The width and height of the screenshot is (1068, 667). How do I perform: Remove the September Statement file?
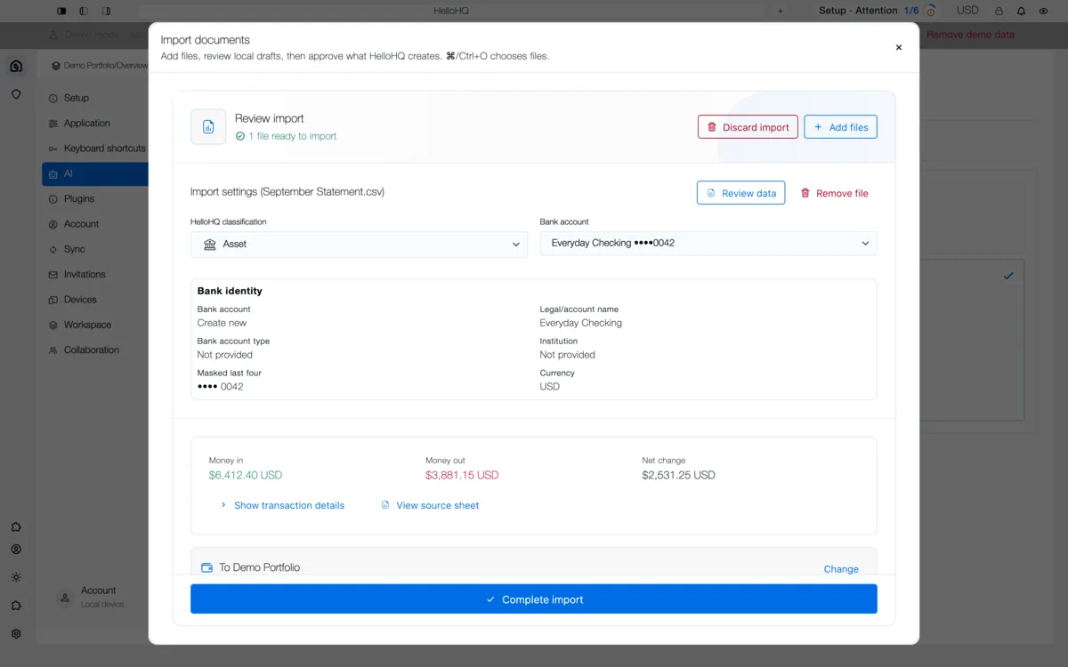pos(834,193)
